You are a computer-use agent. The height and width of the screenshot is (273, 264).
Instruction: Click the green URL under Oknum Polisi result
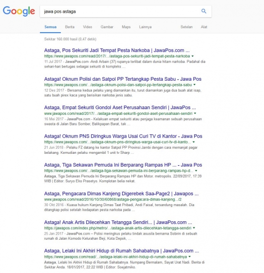(x=118, y=85)
